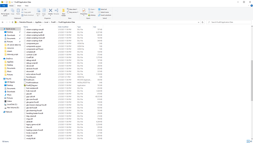This screenshot has height=143, width=253.
Task: Click the Cut scissors item
Action: 24,10
